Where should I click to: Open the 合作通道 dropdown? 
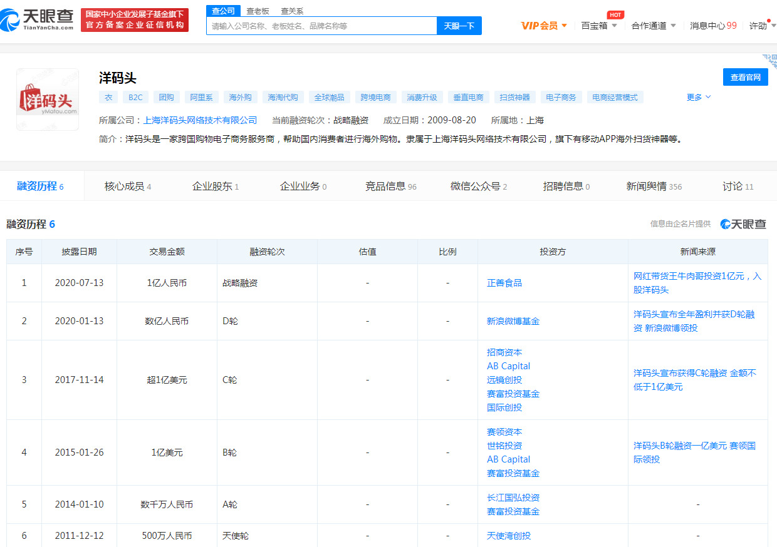653,26
